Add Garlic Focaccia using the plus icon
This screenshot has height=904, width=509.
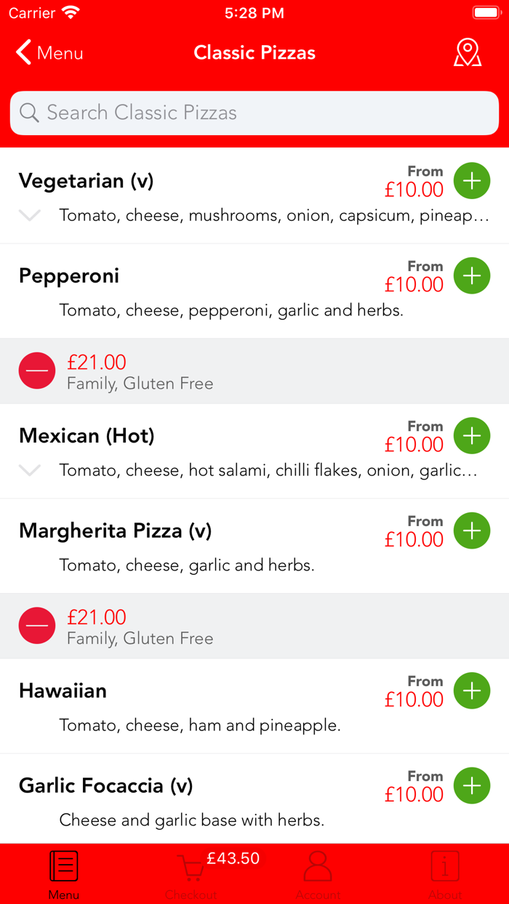(471, 786)
